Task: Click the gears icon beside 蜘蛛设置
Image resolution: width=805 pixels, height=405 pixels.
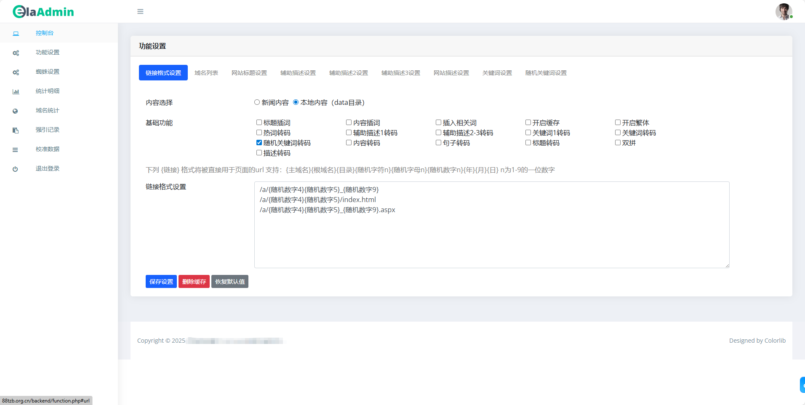Action: click(16, 72)
